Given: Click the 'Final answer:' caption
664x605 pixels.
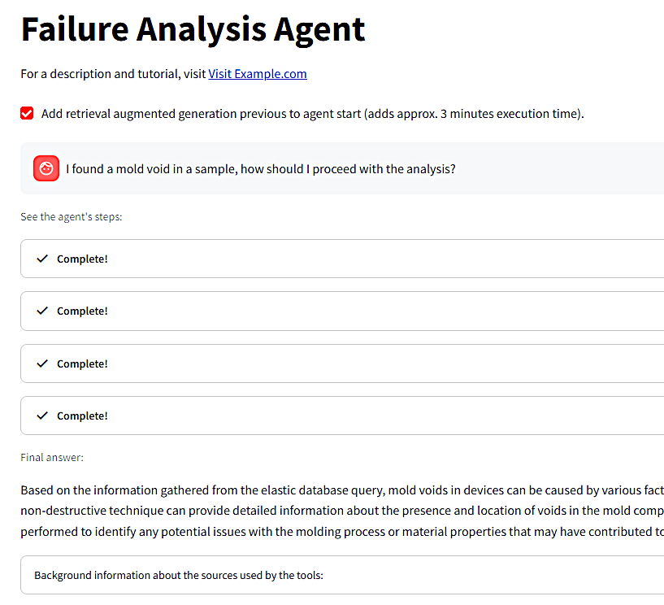Looking at the screenshot, I should coord(52,458).
